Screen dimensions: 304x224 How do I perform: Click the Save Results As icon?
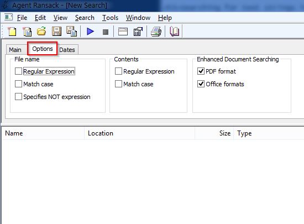click(71, 32)
